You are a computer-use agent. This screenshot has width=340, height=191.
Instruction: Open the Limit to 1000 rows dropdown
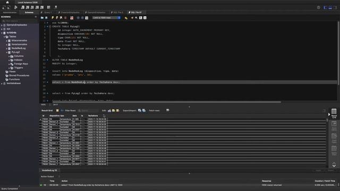click(x=106, y=18)
